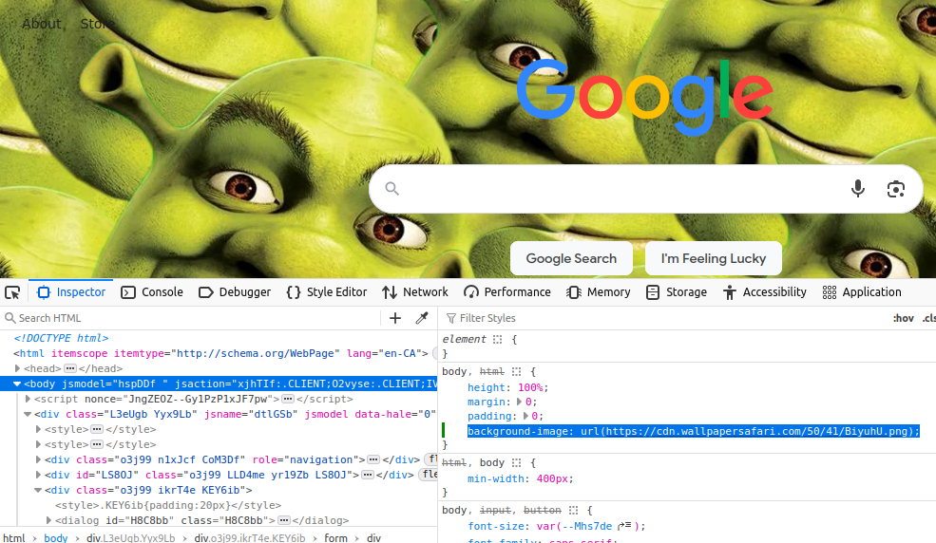Viewport: 936px width, 543px height.
Task: Click the Filter Styles input
Action: coord(662,318)
